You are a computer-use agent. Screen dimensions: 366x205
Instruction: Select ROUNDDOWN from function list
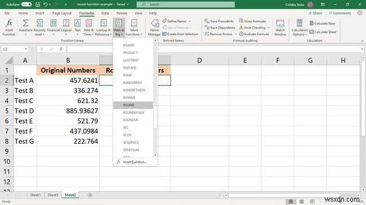(x=133, y=112)
